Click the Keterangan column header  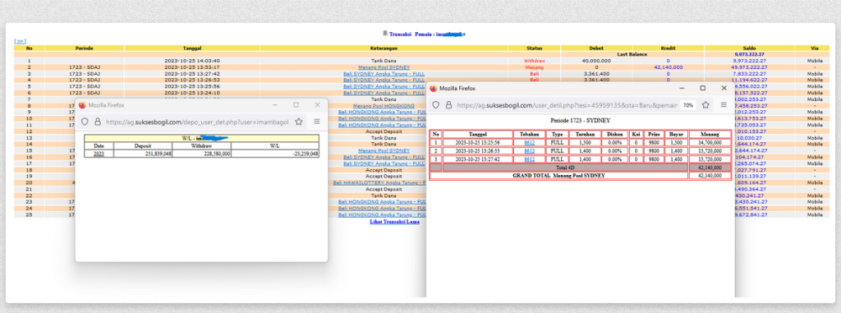click(x=384, y=48)
